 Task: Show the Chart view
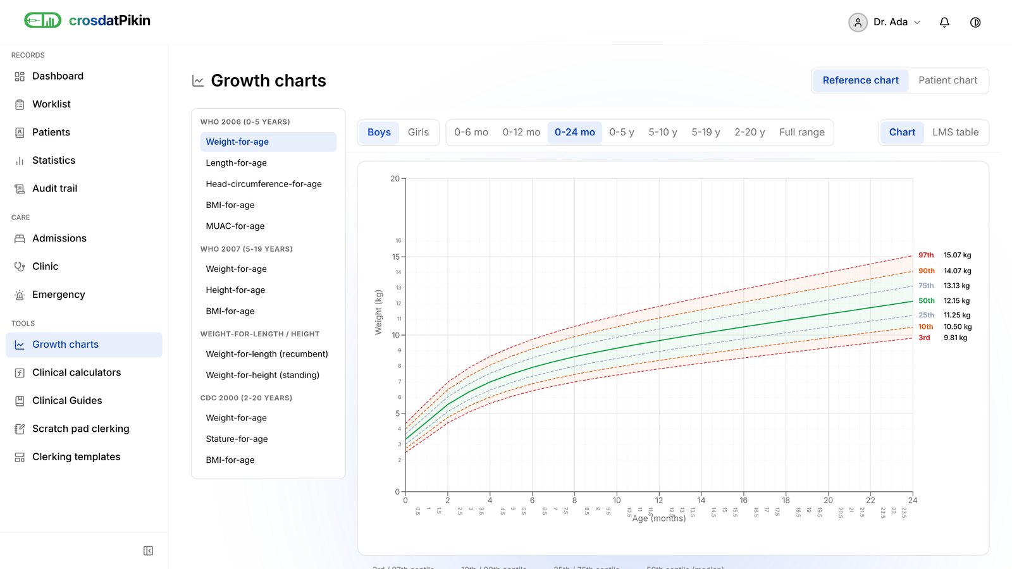(x=902, y=132)
